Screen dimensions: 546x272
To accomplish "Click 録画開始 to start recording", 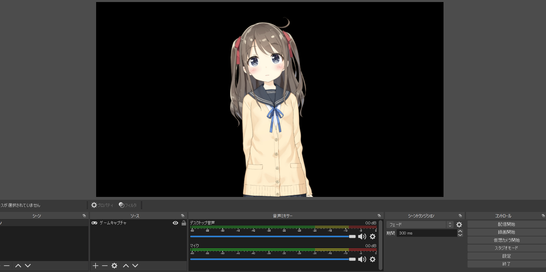I will pos(507,232).
